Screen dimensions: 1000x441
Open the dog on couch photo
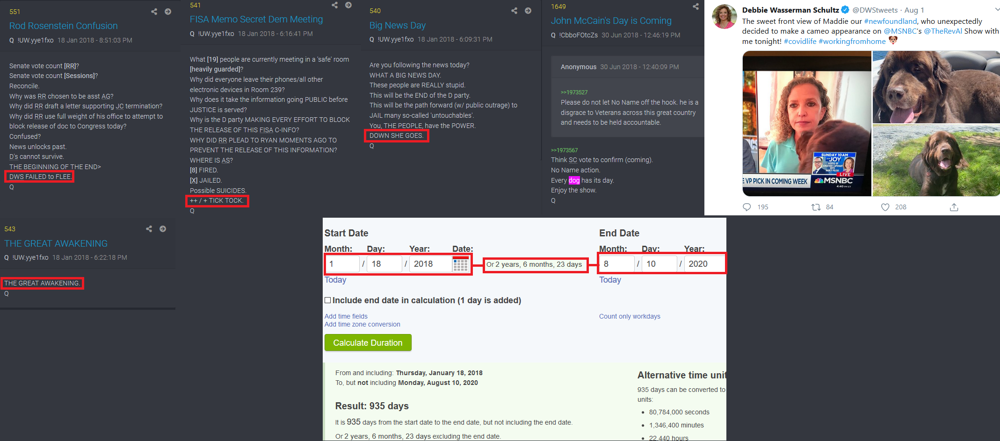click(936, 87)
